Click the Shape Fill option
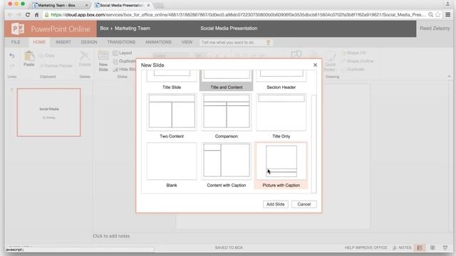 click(353, 53)
